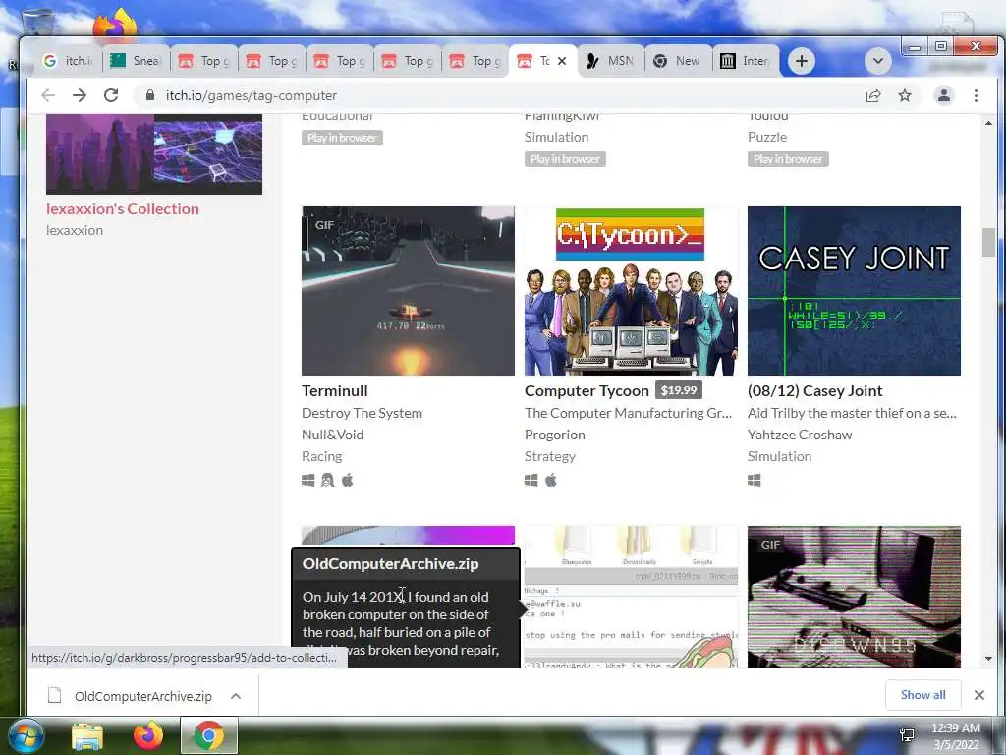Click the Racing genre link
The width and height of the screenshot is (1006, 755).
pyautogui.click(x=321, y=456)
